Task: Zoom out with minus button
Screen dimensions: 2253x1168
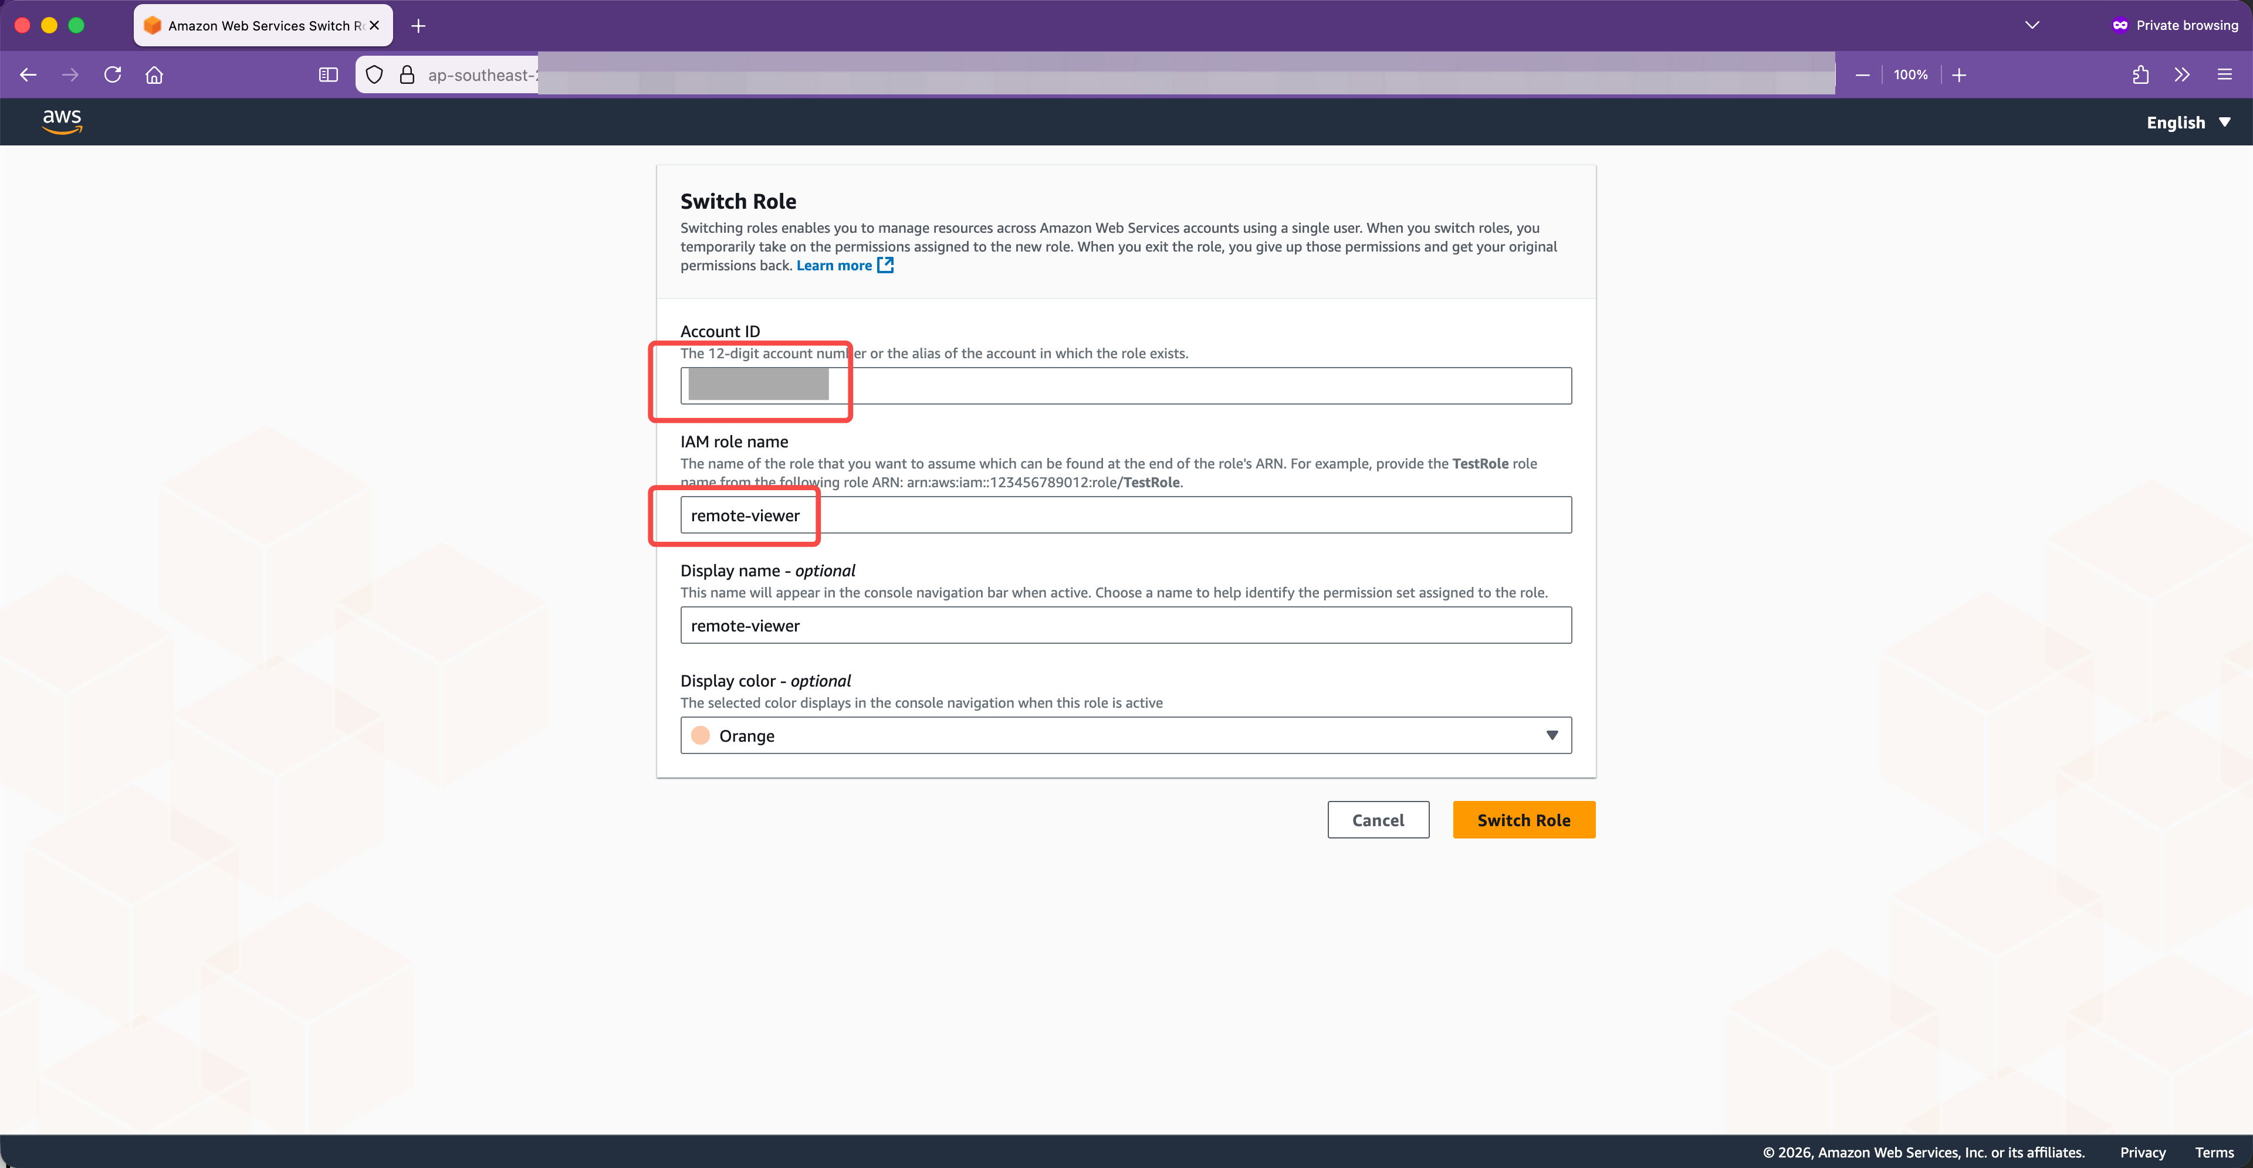Action: 1862,75
